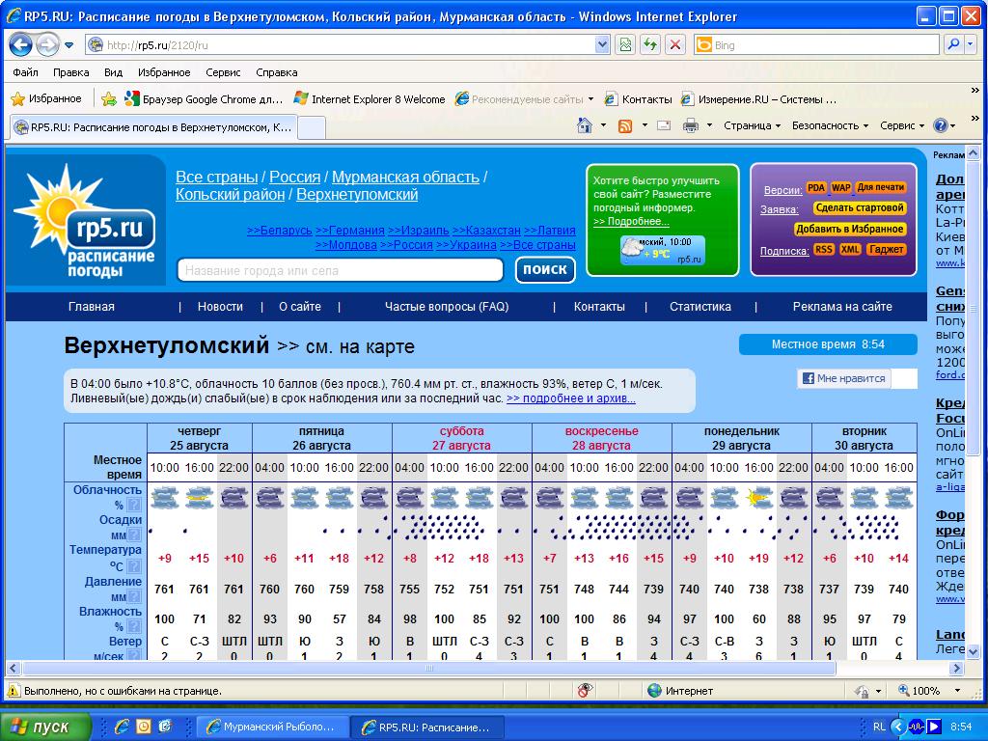Open the Home page icon
This screenshot has height=741, width=988.
(x=585, y=125)
